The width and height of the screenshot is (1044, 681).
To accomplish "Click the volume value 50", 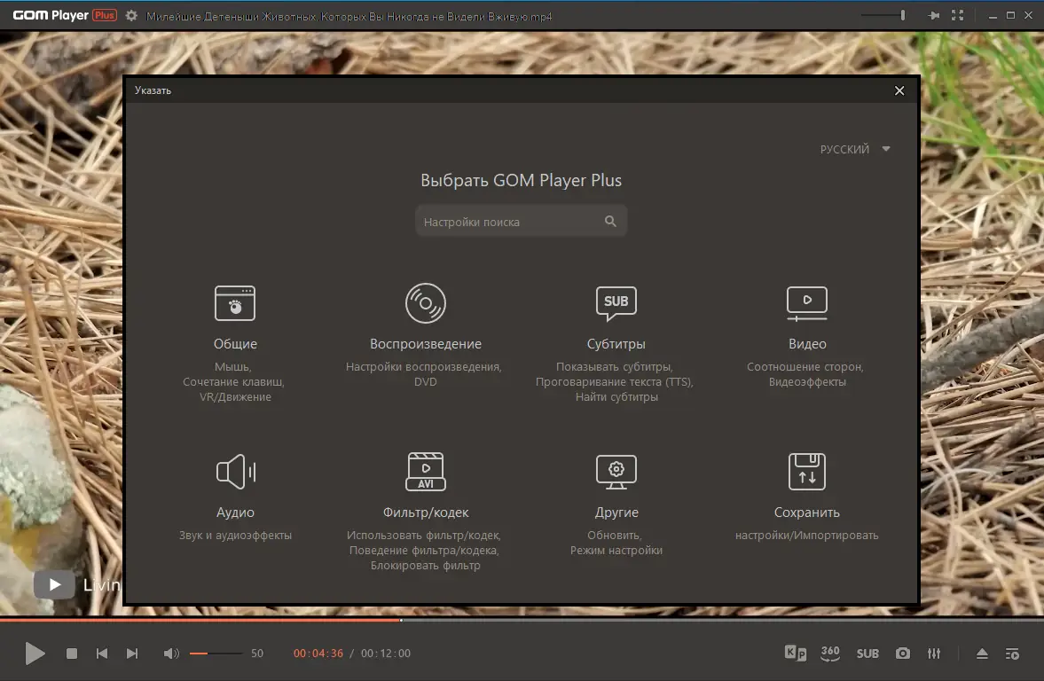I will [x=257, y=654].
